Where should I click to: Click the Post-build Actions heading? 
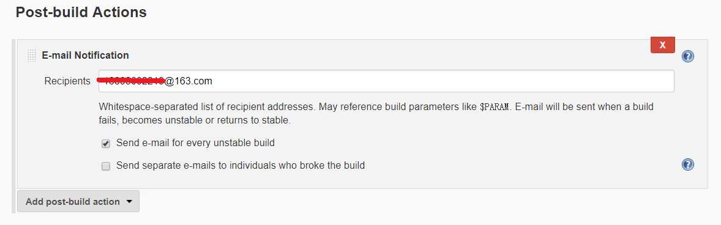coord(81,12)
